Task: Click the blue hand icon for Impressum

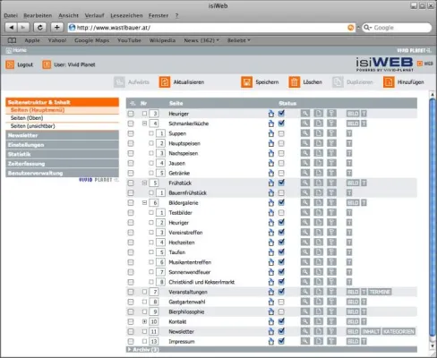Action: [x=271, y=341]
